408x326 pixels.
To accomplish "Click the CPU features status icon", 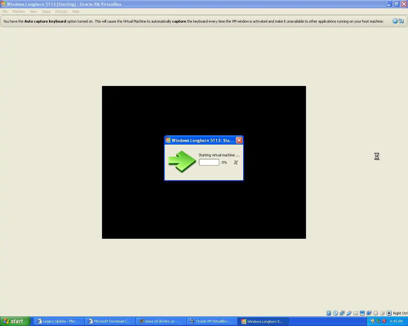I will (375, 313).
